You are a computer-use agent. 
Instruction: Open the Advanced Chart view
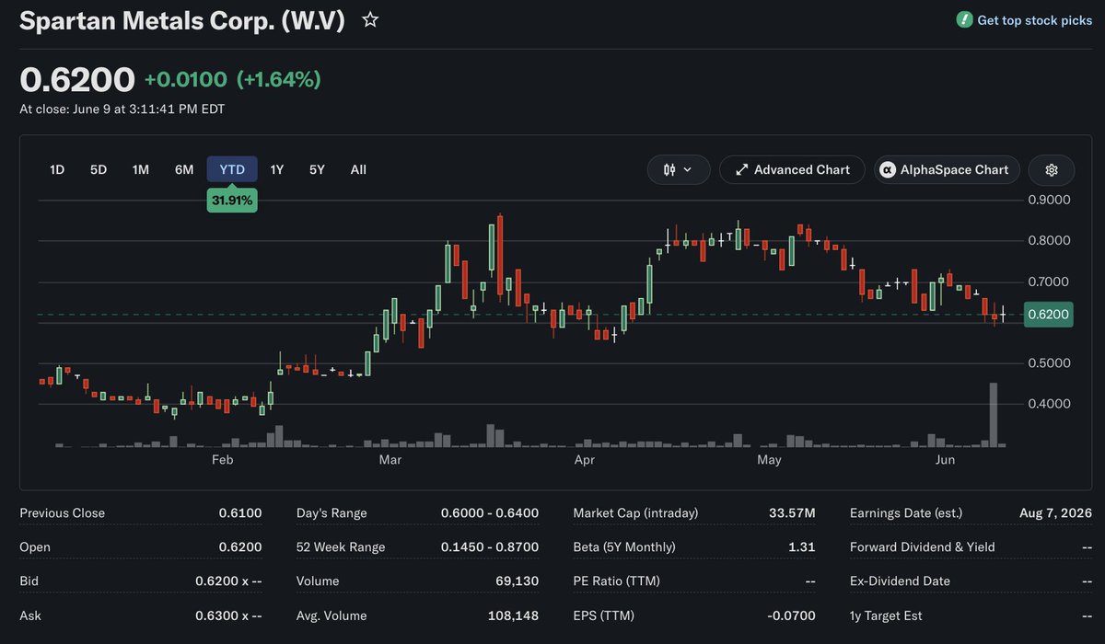792,169
